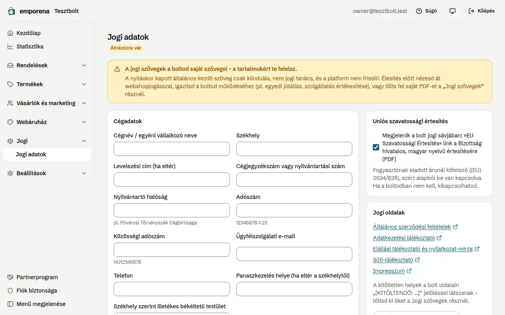Screen dimensions: 505x315
Task: Click the Cégnév / egyéni vállalkozó neve field
Action: (x=172, y=149)
